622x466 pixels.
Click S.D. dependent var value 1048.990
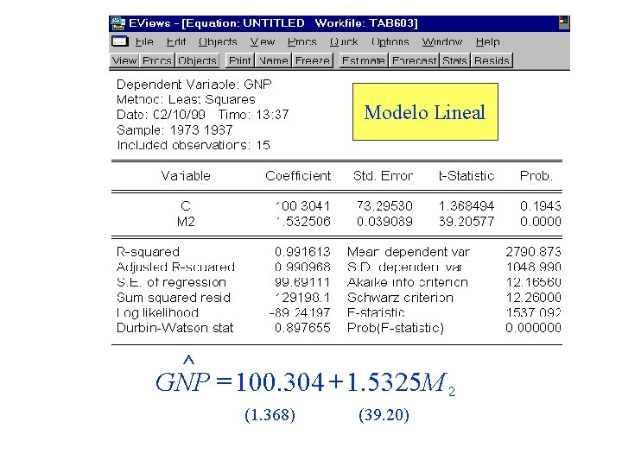click(x=534, y=267)
